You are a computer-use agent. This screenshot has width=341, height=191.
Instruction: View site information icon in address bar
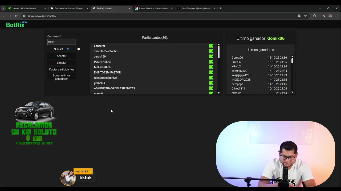coord(24,16)
